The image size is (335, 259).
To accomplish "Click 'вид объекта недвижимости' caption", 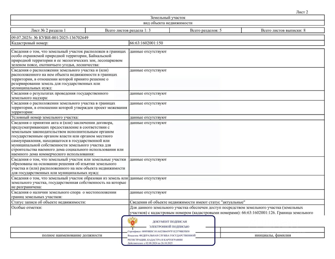I will coord(168,23).
